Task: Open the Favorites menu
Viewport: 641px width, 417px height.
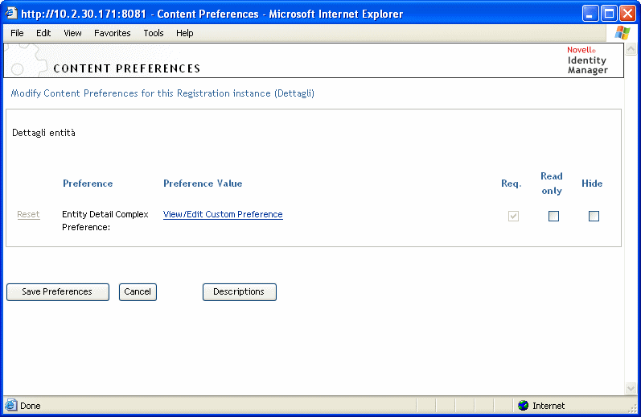Action: [x=112, y=33]
